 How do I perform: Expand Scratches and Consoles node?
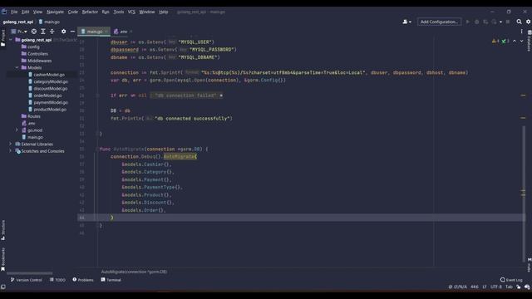pos(11,151)
